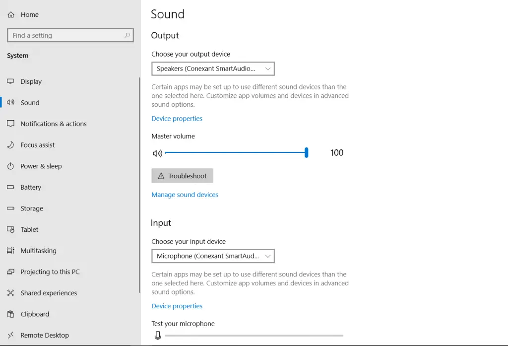Screen dimensions: 508x346
Task: Open Device properties under Output
Action: tap(177, 119)
